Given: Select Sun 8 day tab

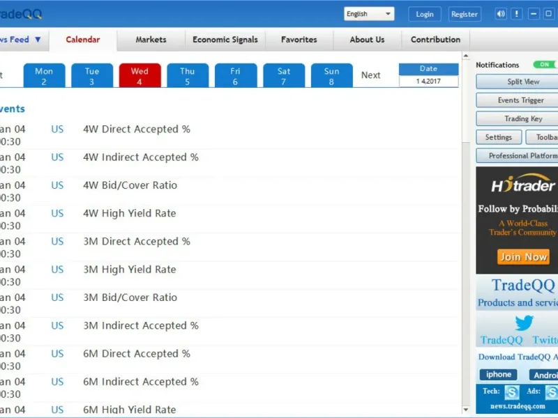Looking at the screenshot, I should tap(332, 76).
